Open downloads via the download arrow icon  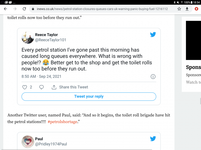pyautogui.click(x=187, y=8)
